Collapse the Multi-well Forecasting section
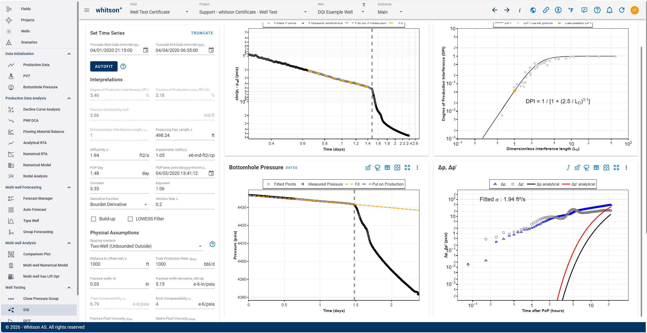 [x=69, y=187]
